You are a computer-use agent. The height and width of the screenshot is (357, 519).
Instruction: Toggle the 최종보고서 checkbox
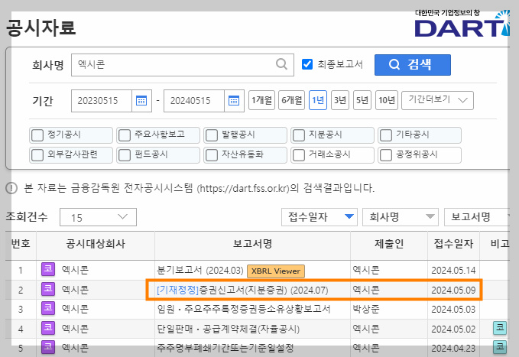[x=307, y=64]
